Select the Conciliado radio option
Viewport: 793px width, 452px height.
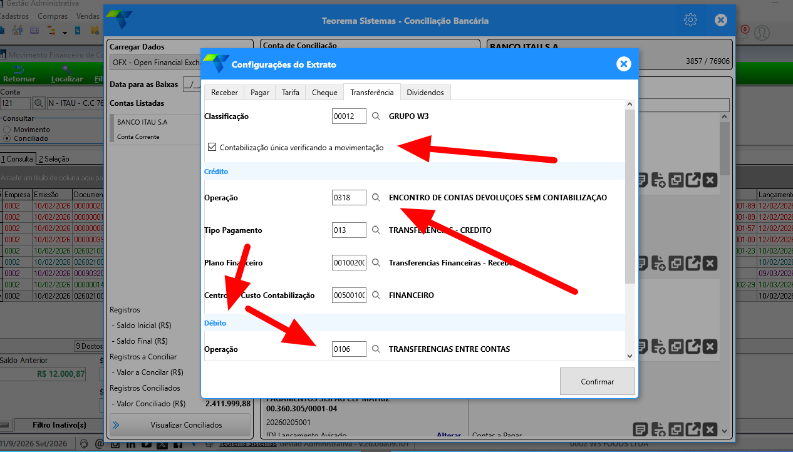(x=7, y=138)
